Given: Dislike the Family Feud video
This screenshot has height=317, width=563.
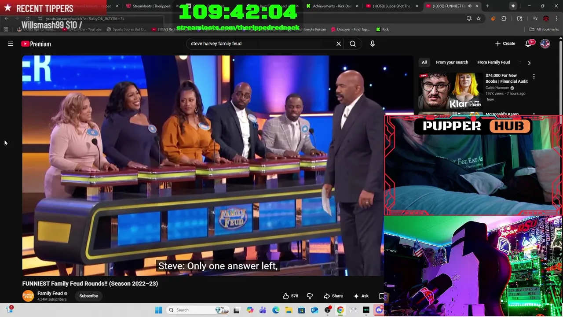Looking at the screenshot, I should click(x=310, y=296).
